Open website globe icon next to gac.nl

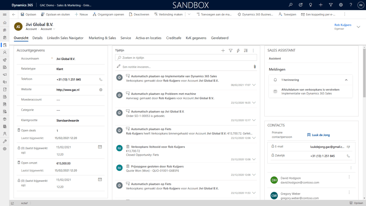point(100,90)
